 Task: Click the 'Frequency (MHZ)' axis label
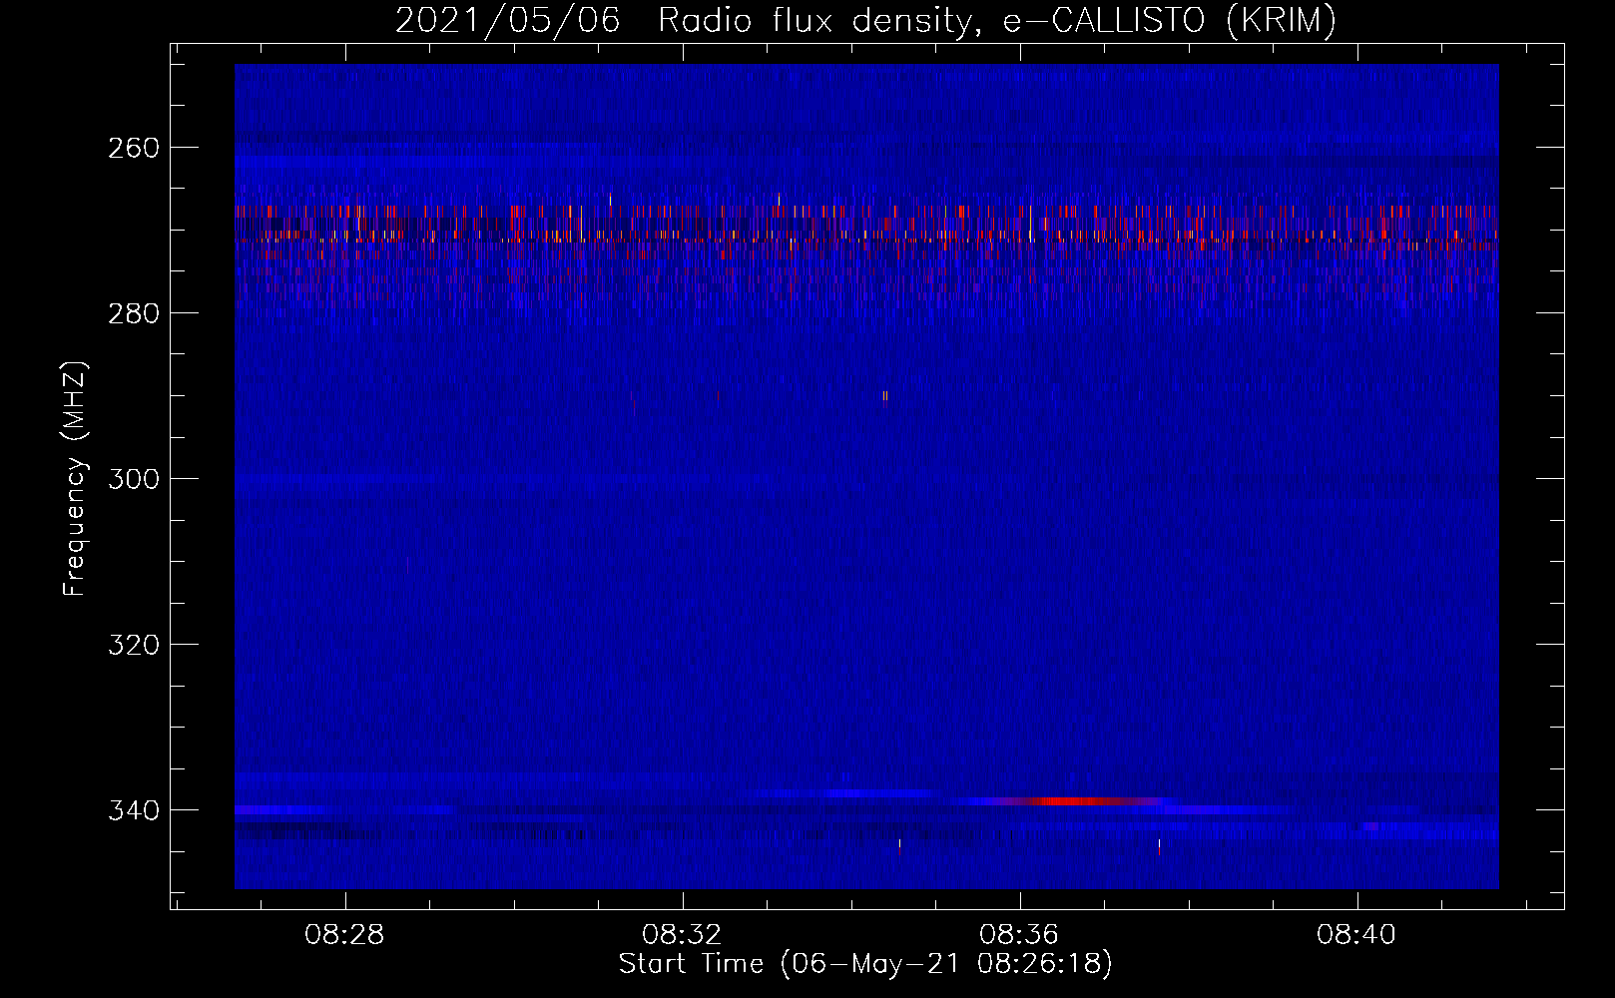(75, 479)
